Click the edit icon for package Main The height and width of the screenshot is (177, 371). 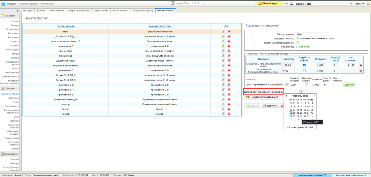coord(223,32)
